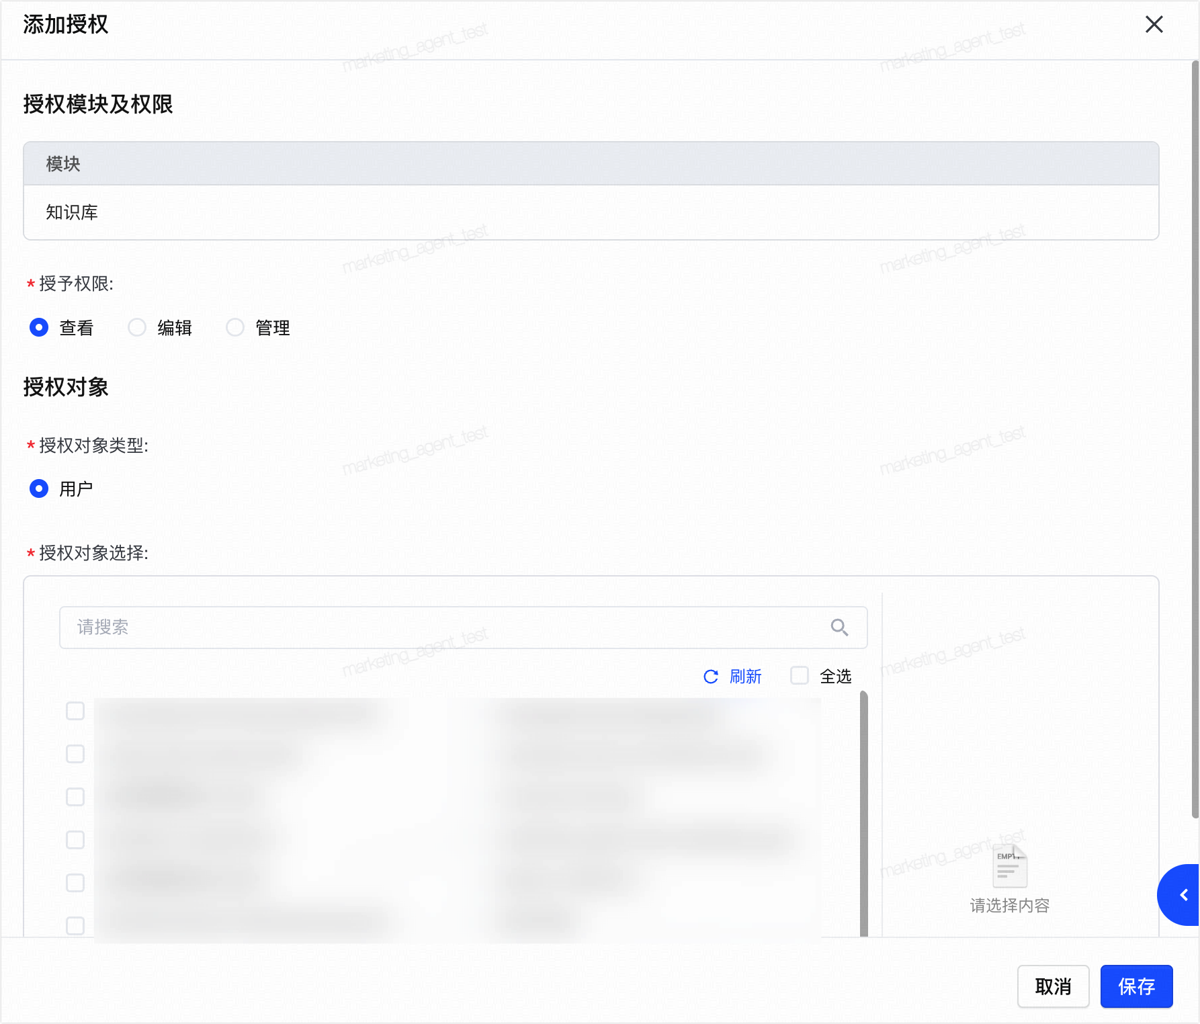Click the search magnifier icon
Viewport: 1200px width, 1024px height.
pos(839,628)
